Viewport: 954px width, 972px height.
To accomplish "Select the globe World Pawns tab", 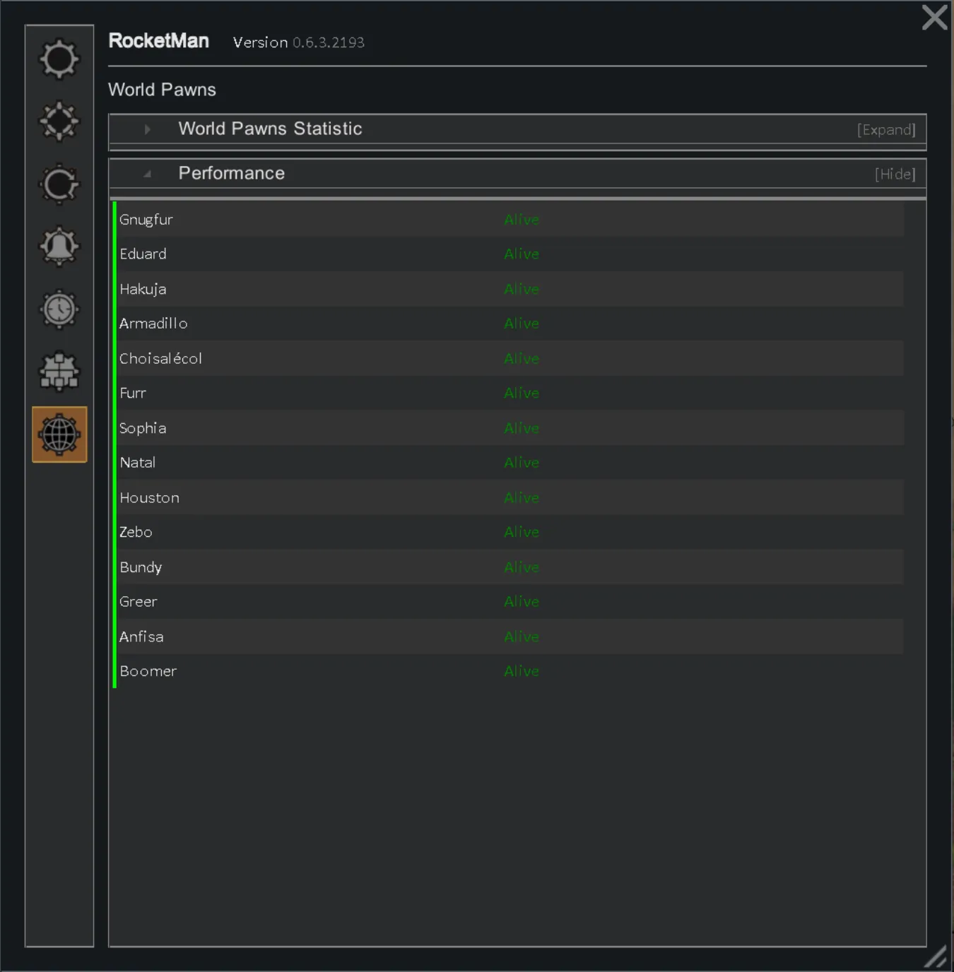I will click(x=59, y=434).
